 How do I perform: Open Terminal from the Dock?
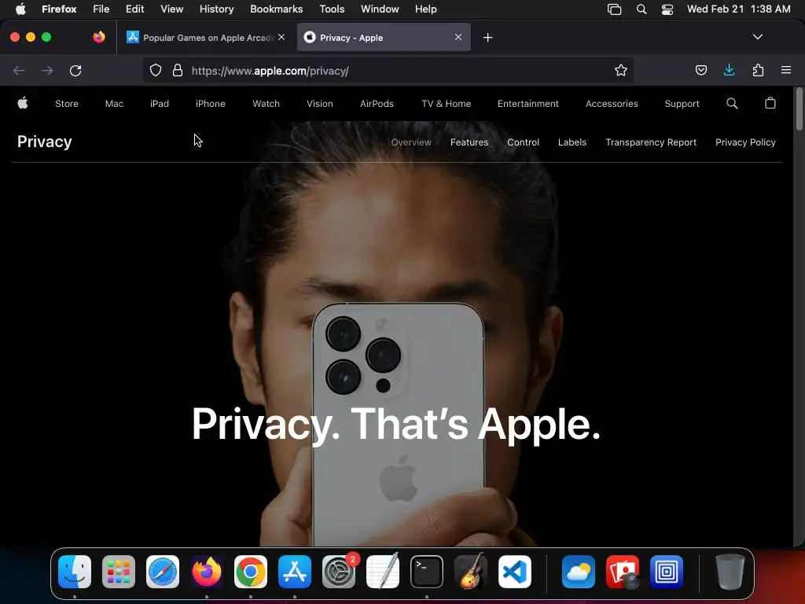427,572
